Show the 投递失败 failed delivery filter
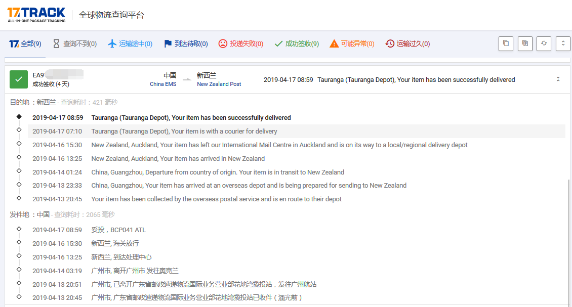 (x=241, y=44)
